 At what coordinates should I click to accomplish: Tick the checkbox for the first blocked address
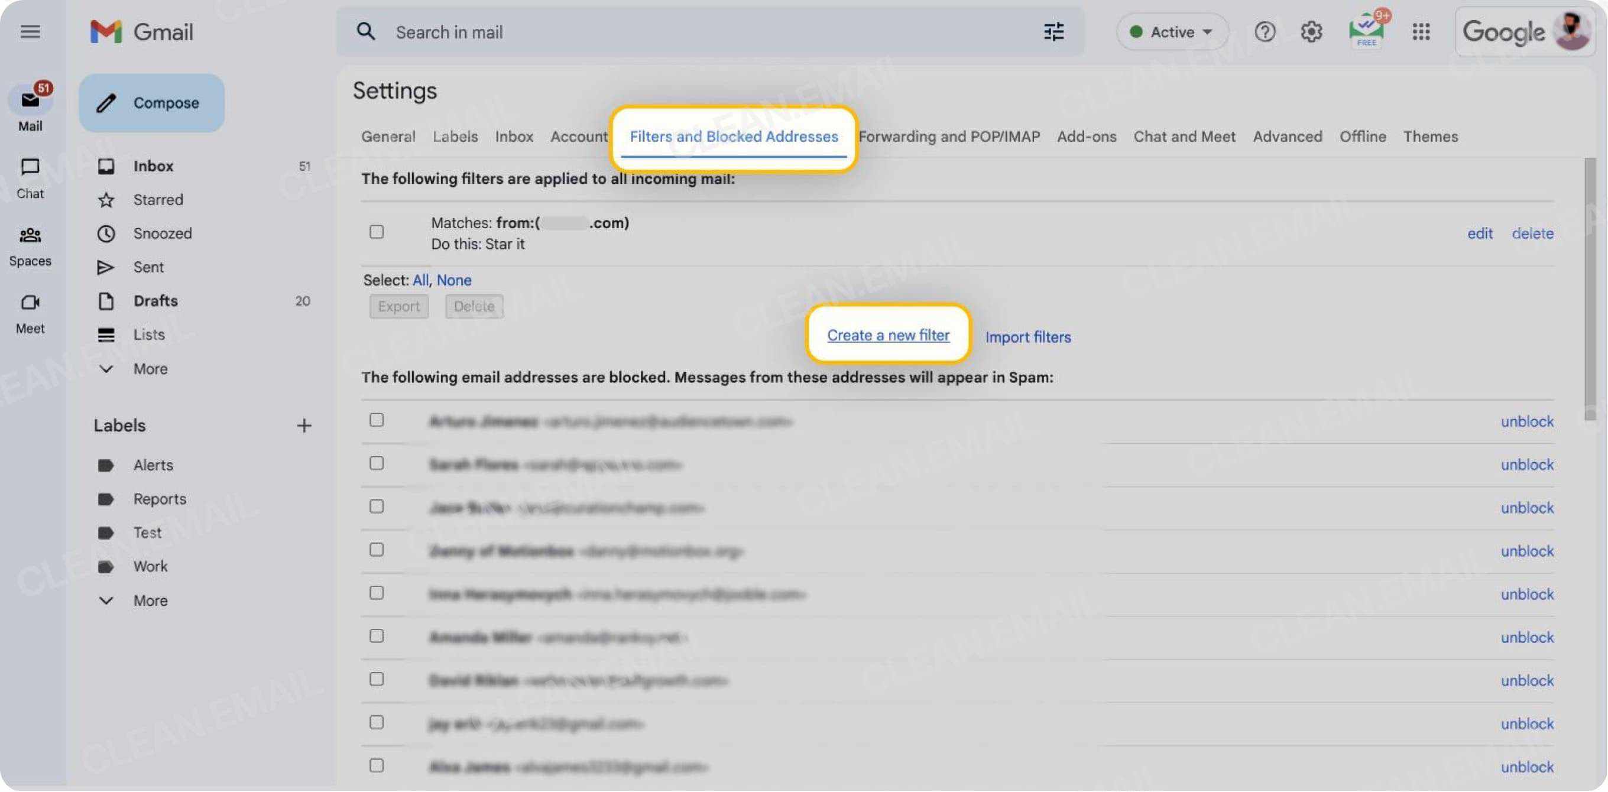tap(377, 421)
